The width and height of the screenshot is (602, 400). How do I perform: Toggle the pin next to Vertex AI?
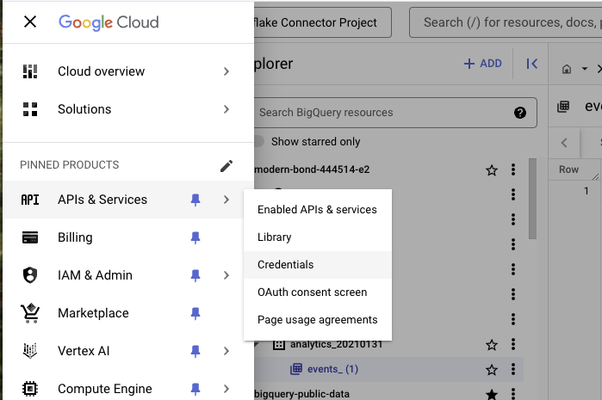(x=195, y=351)
